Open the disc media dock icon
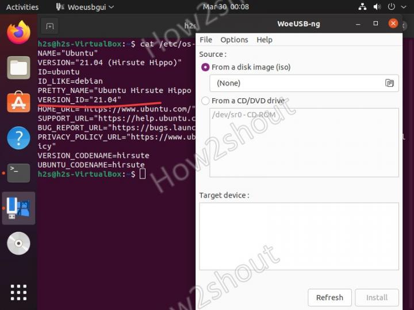414x310 pixels. [18, 243]
